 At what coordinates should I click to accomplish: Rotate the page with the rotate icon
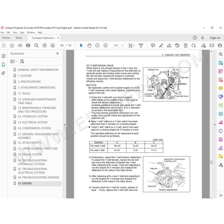[x=194, y=45]
